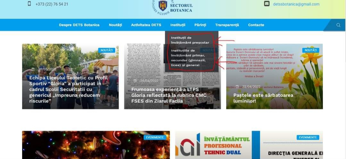Click the calendar icon beside 16/05/2022
346x159 pixels.
tap(33, 69)
